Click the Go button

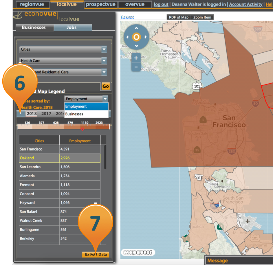[105, 86]
